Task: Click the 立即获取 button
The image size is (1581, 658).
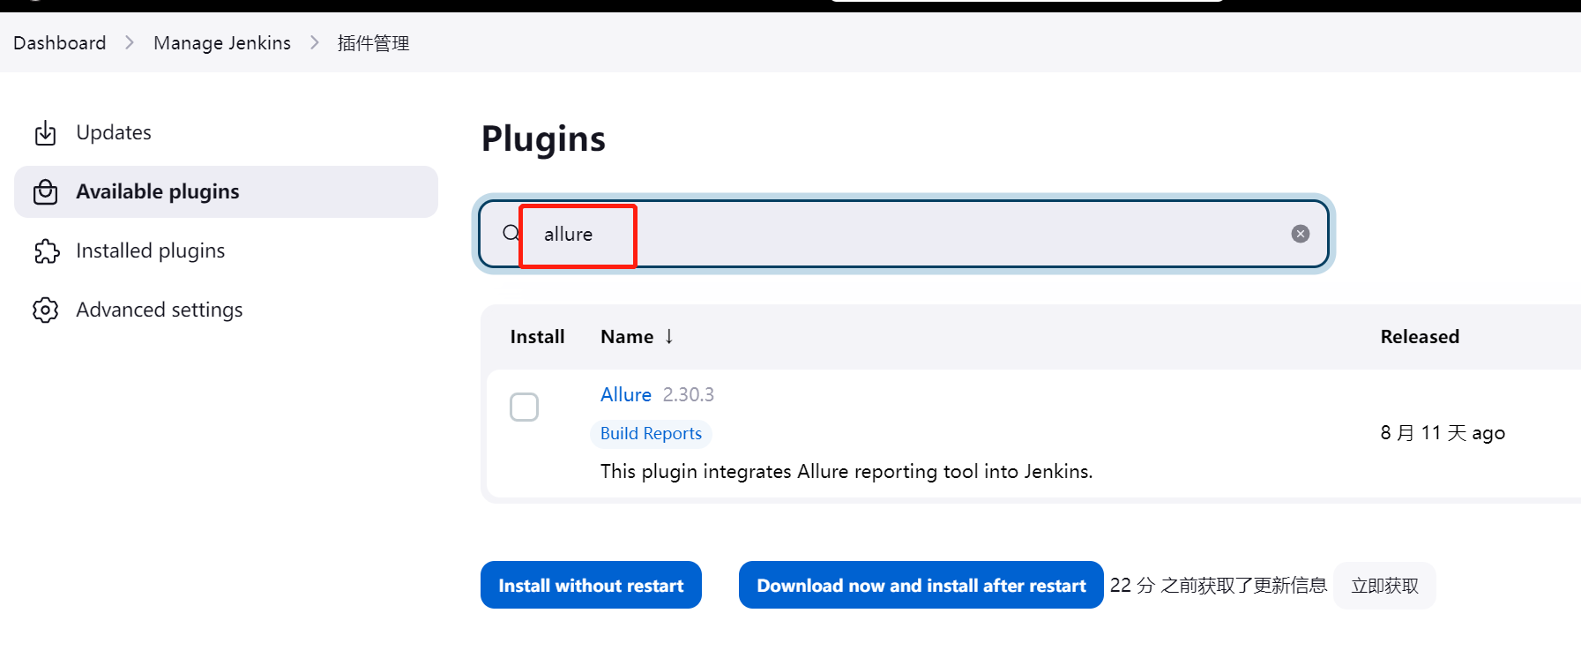Action: 1384,586
